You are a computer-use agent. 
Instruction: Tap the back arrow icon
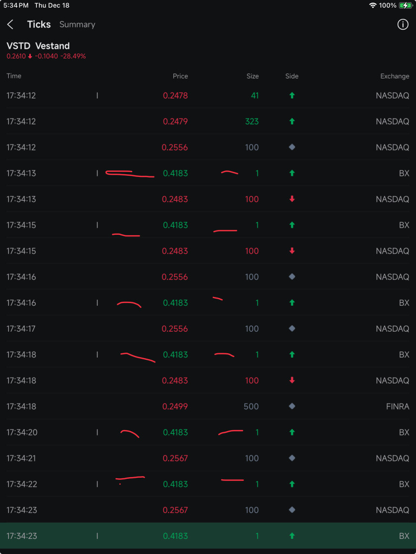(10, 24)
